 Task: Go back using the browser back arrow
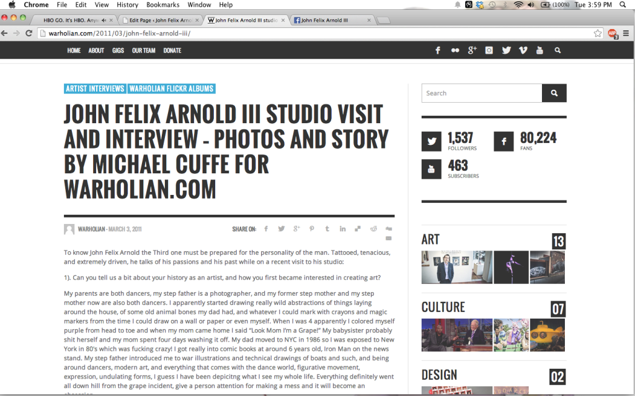click(4, 33)
